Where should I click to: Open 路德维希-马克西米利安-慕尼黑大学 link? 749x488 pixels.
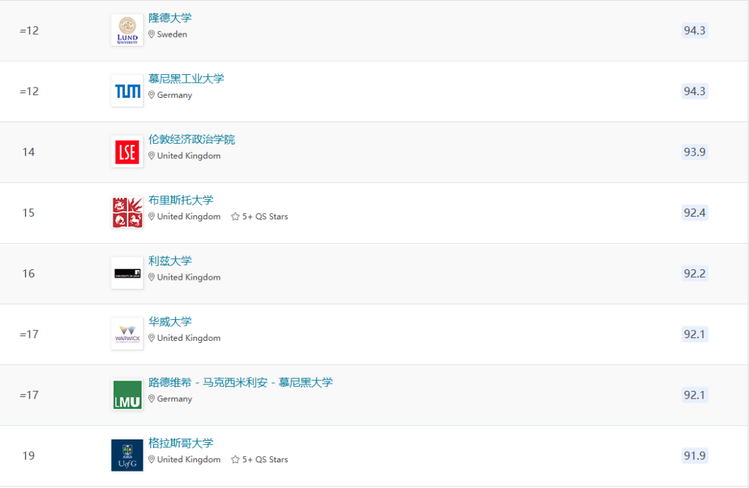(240, 382)
